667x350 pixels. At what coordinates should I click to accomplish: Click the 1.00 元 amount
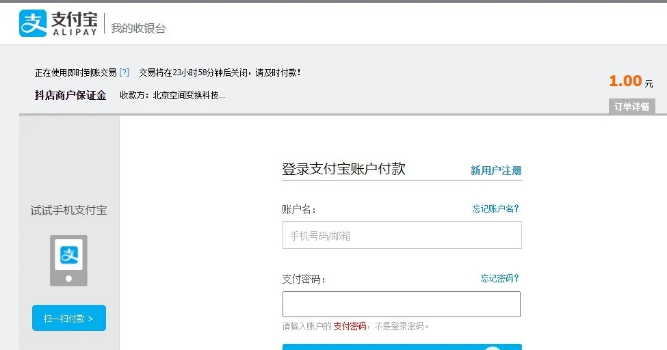(x=631, y=81)
